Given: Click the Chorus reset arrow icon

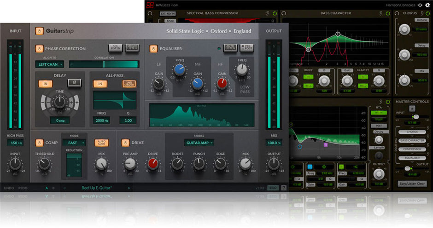Looking at the screenshot, I should click(397, 13).
